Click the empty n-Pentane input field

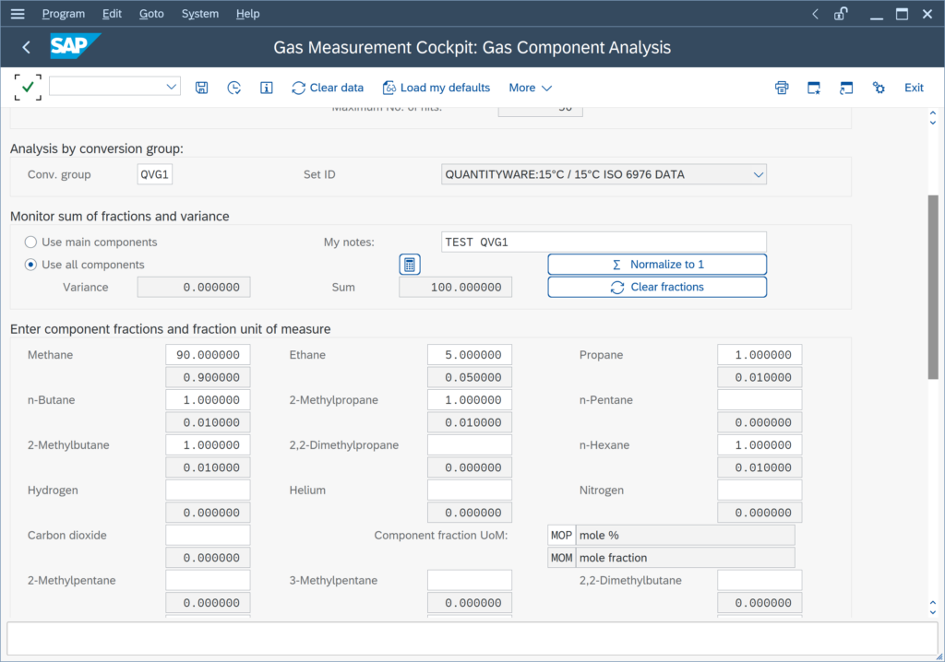coord(760,400)
